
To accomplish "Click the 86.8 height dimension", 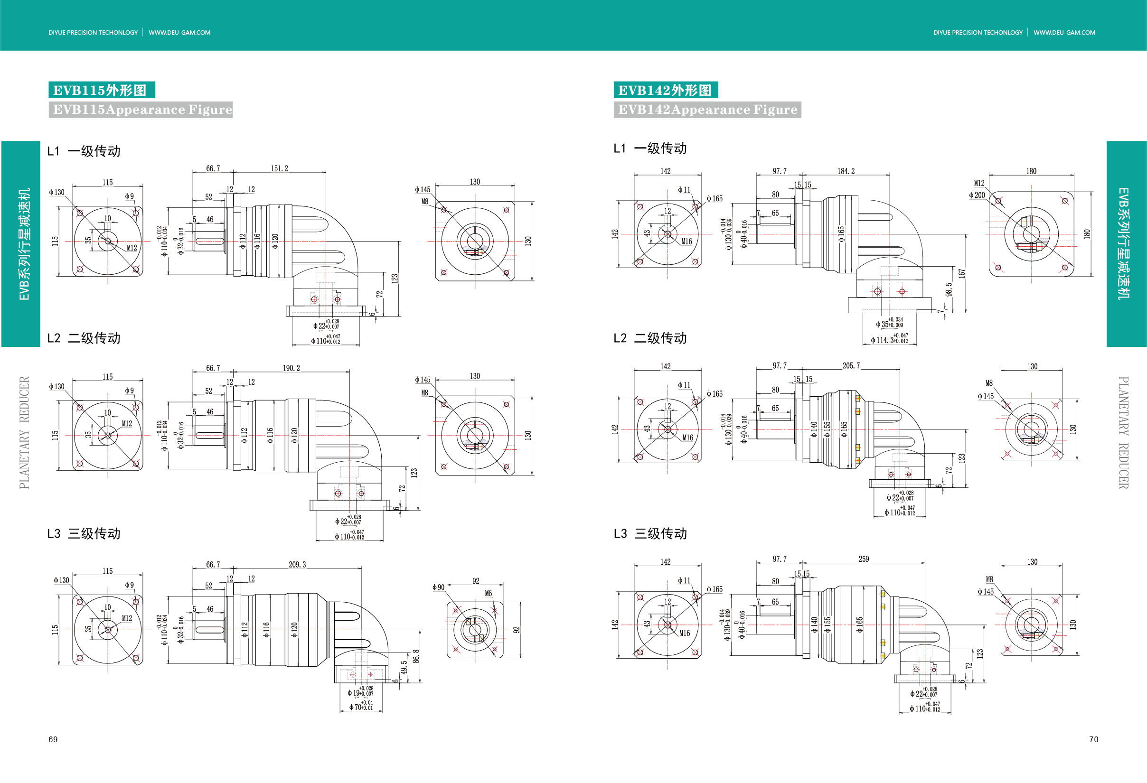I will point(416,656).
